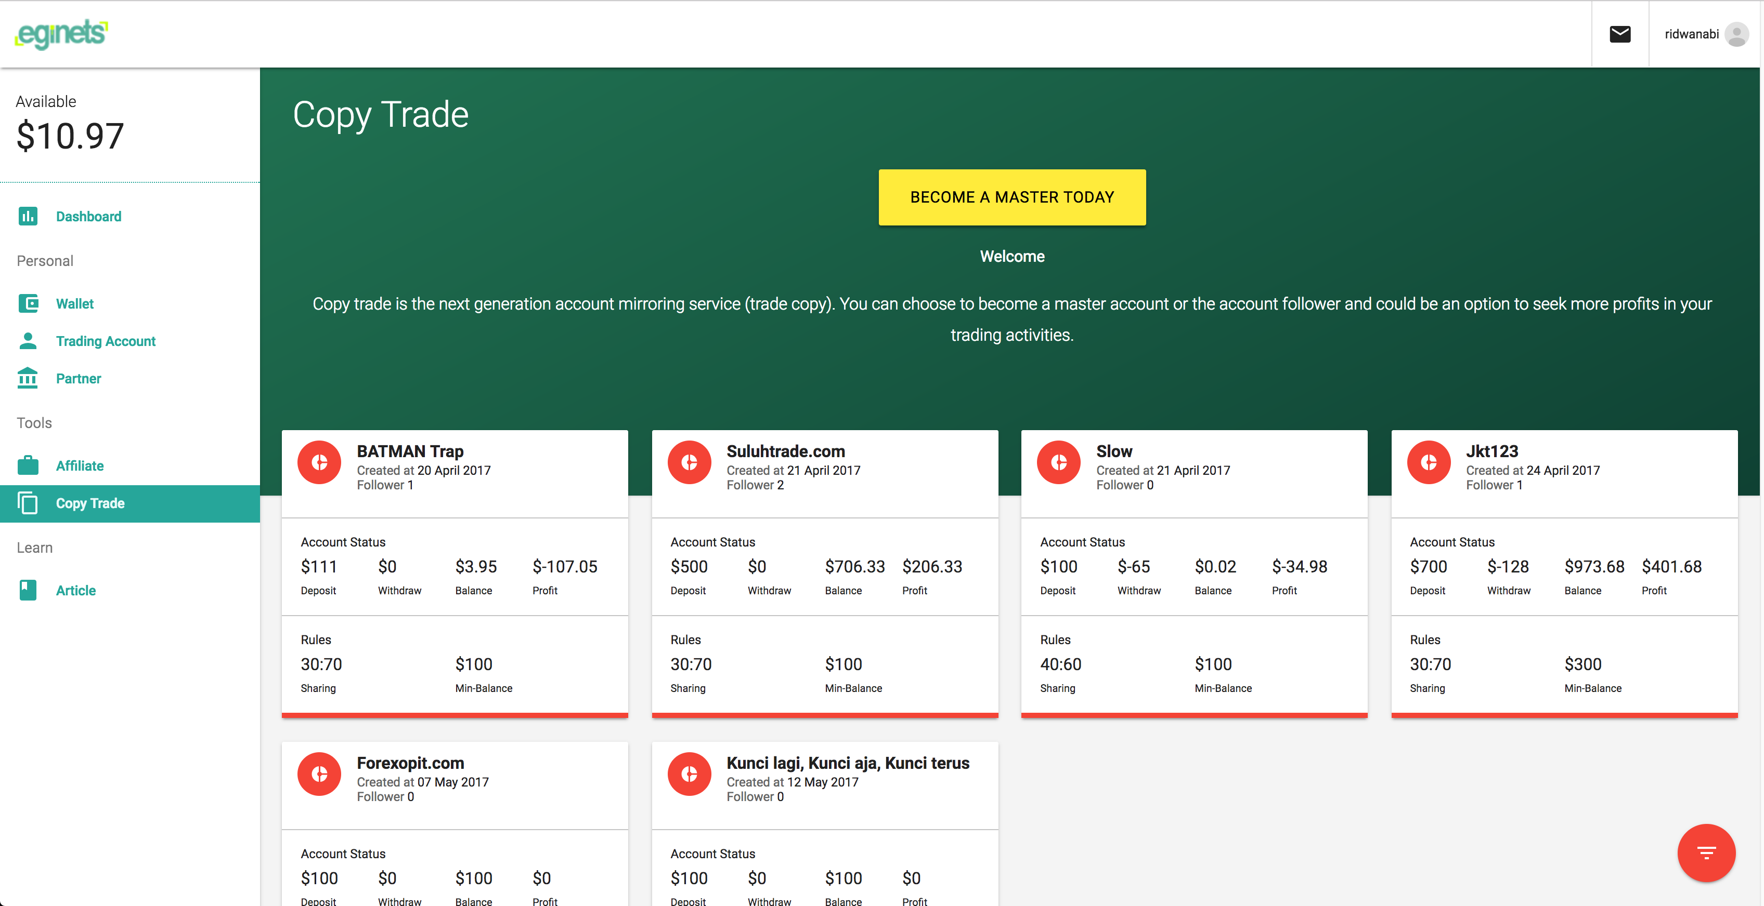
Task: Click Created at 12 May 2017
Action: pyautogui.click(x=793, y=781)
